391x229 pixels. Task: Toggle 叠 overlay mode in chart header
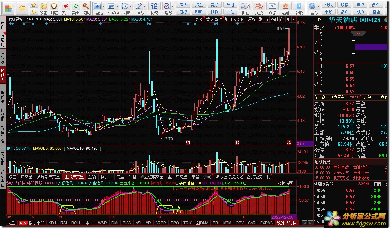[x=260, y=19]
